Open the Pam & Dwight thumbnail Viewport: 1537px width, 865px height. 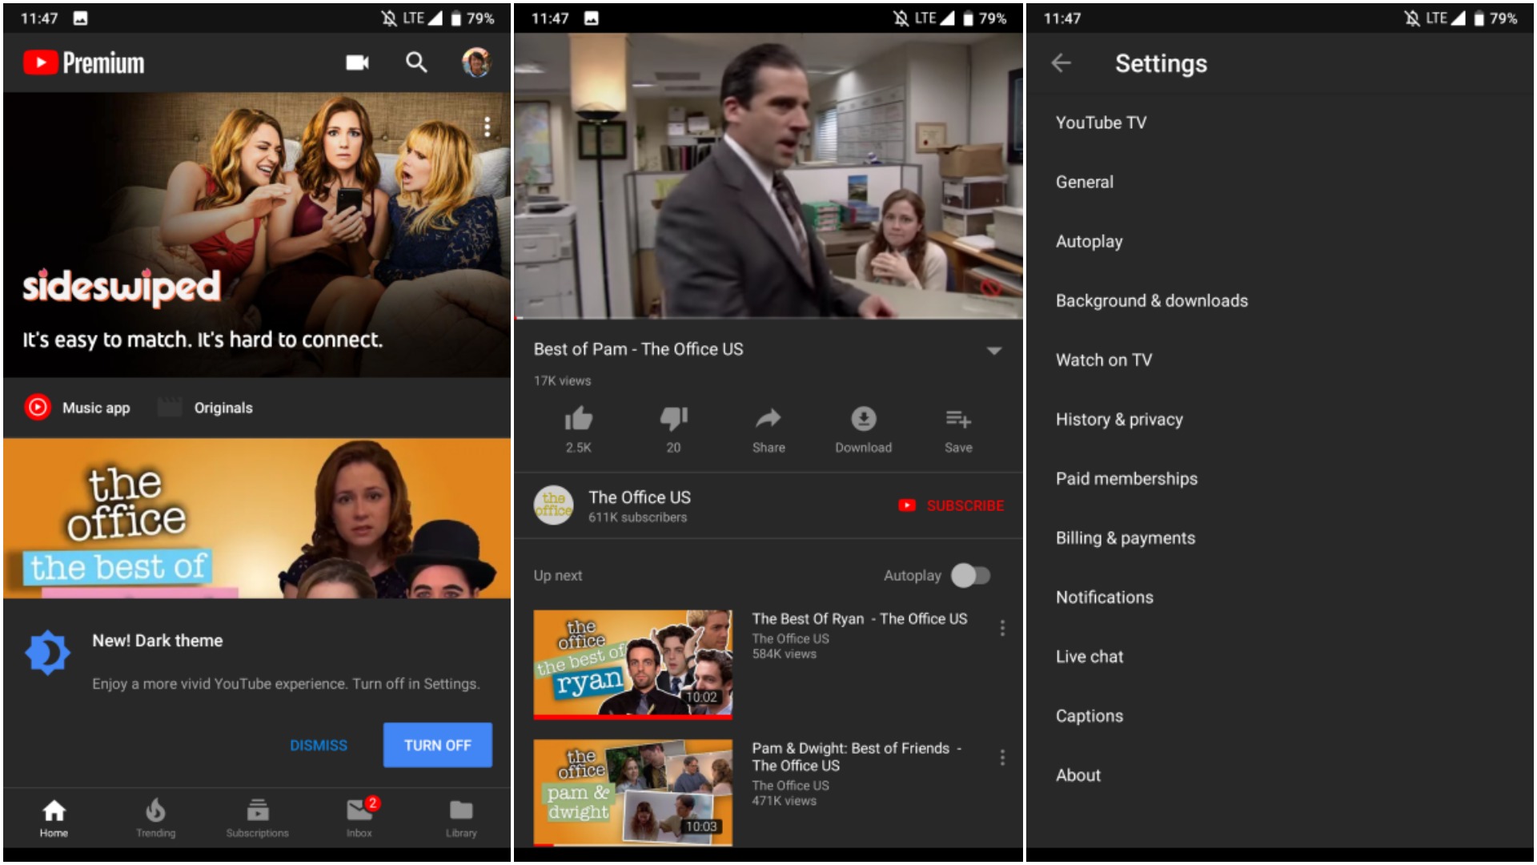(x=632, y=793)
